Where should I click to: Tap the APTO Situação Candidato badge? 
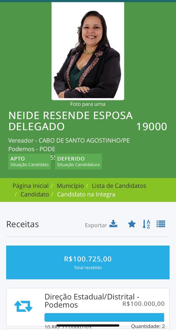29,161
